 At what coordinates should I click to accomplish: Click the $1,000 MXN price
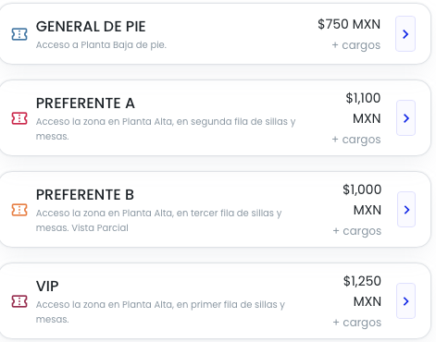point(362,200)
